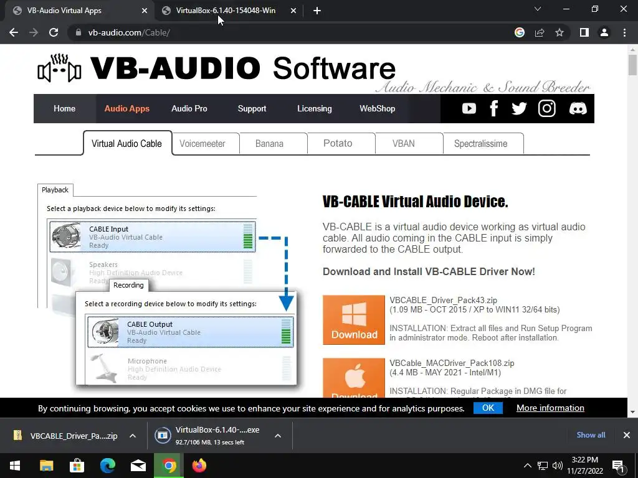Open the Mail app from the taskbar
This screenshot has height=478, width=638.
(x=138, y=466)
